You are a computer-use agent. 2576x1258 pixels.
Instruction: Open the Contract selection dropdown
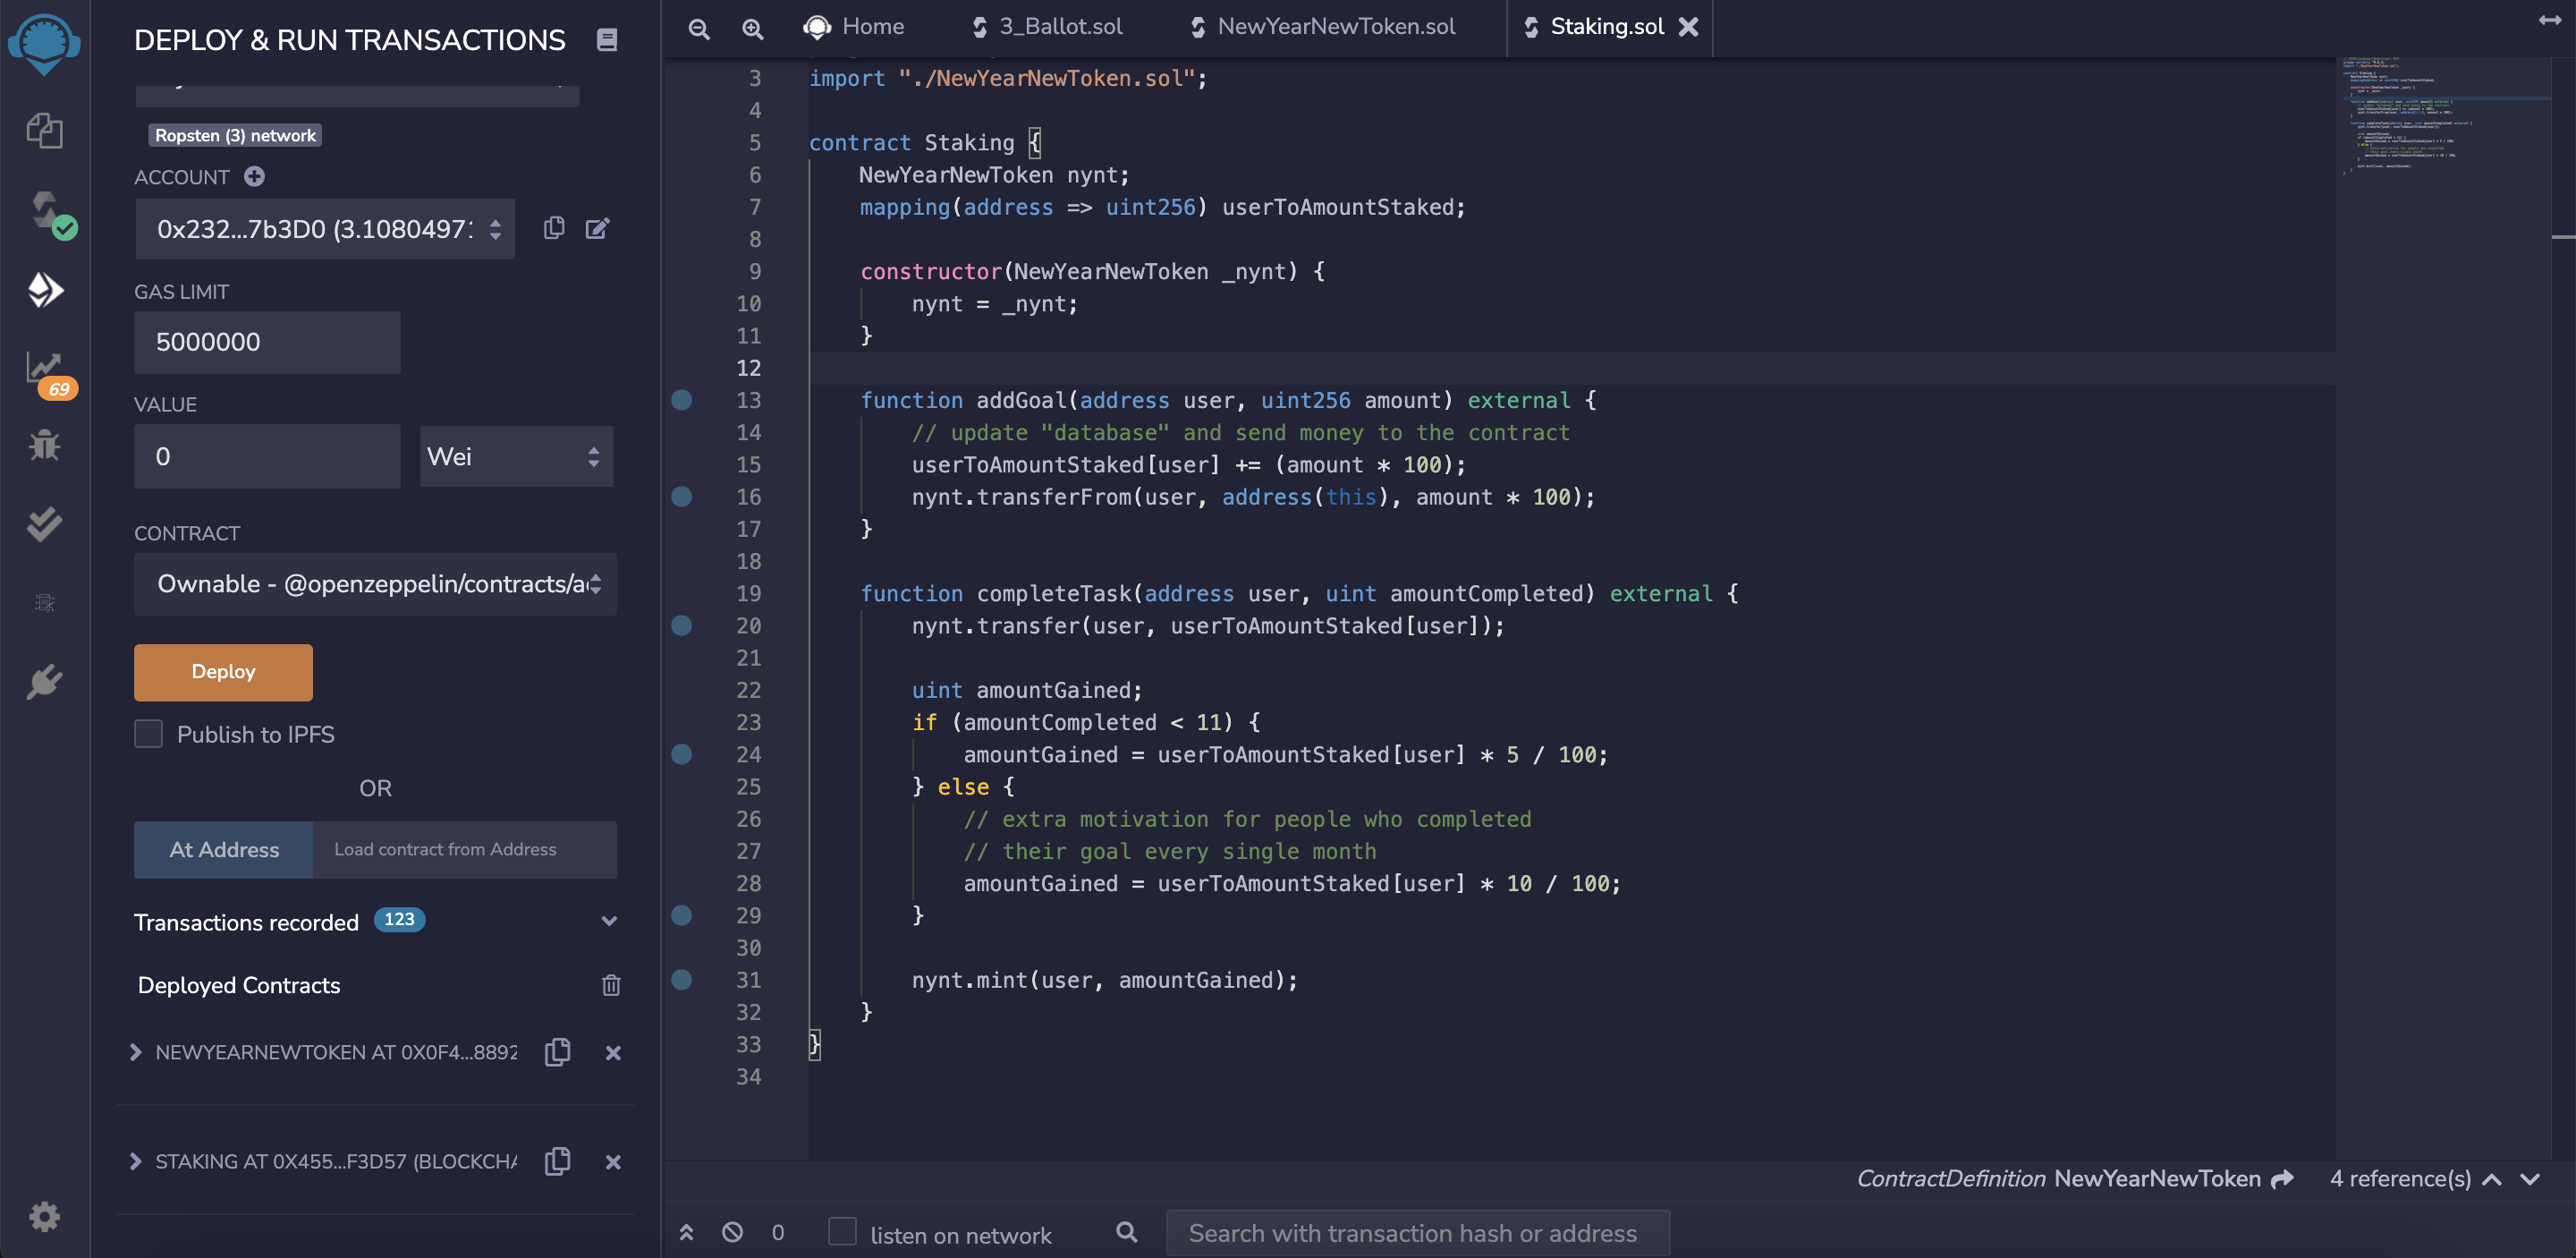(375, 583)
